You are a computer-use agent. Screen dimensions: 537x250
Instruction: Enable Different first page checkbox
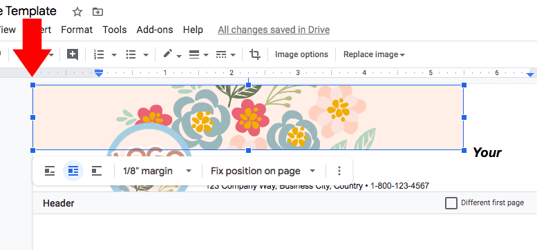coord(451,203)
